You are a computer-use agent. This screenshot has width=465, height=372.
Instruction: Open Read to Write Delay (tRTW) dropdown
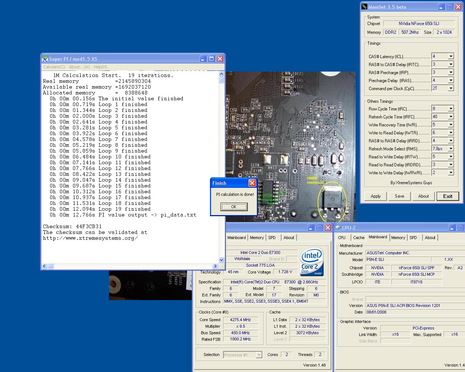point(450,157)
